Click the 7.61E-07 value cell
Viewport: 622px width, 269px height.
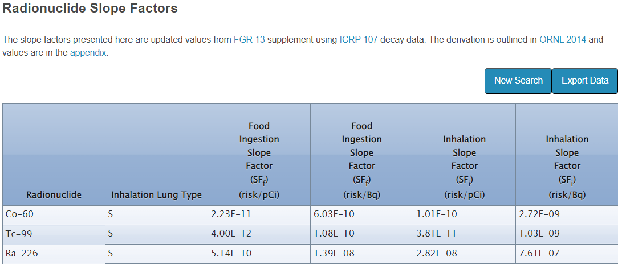click(567, 254)
